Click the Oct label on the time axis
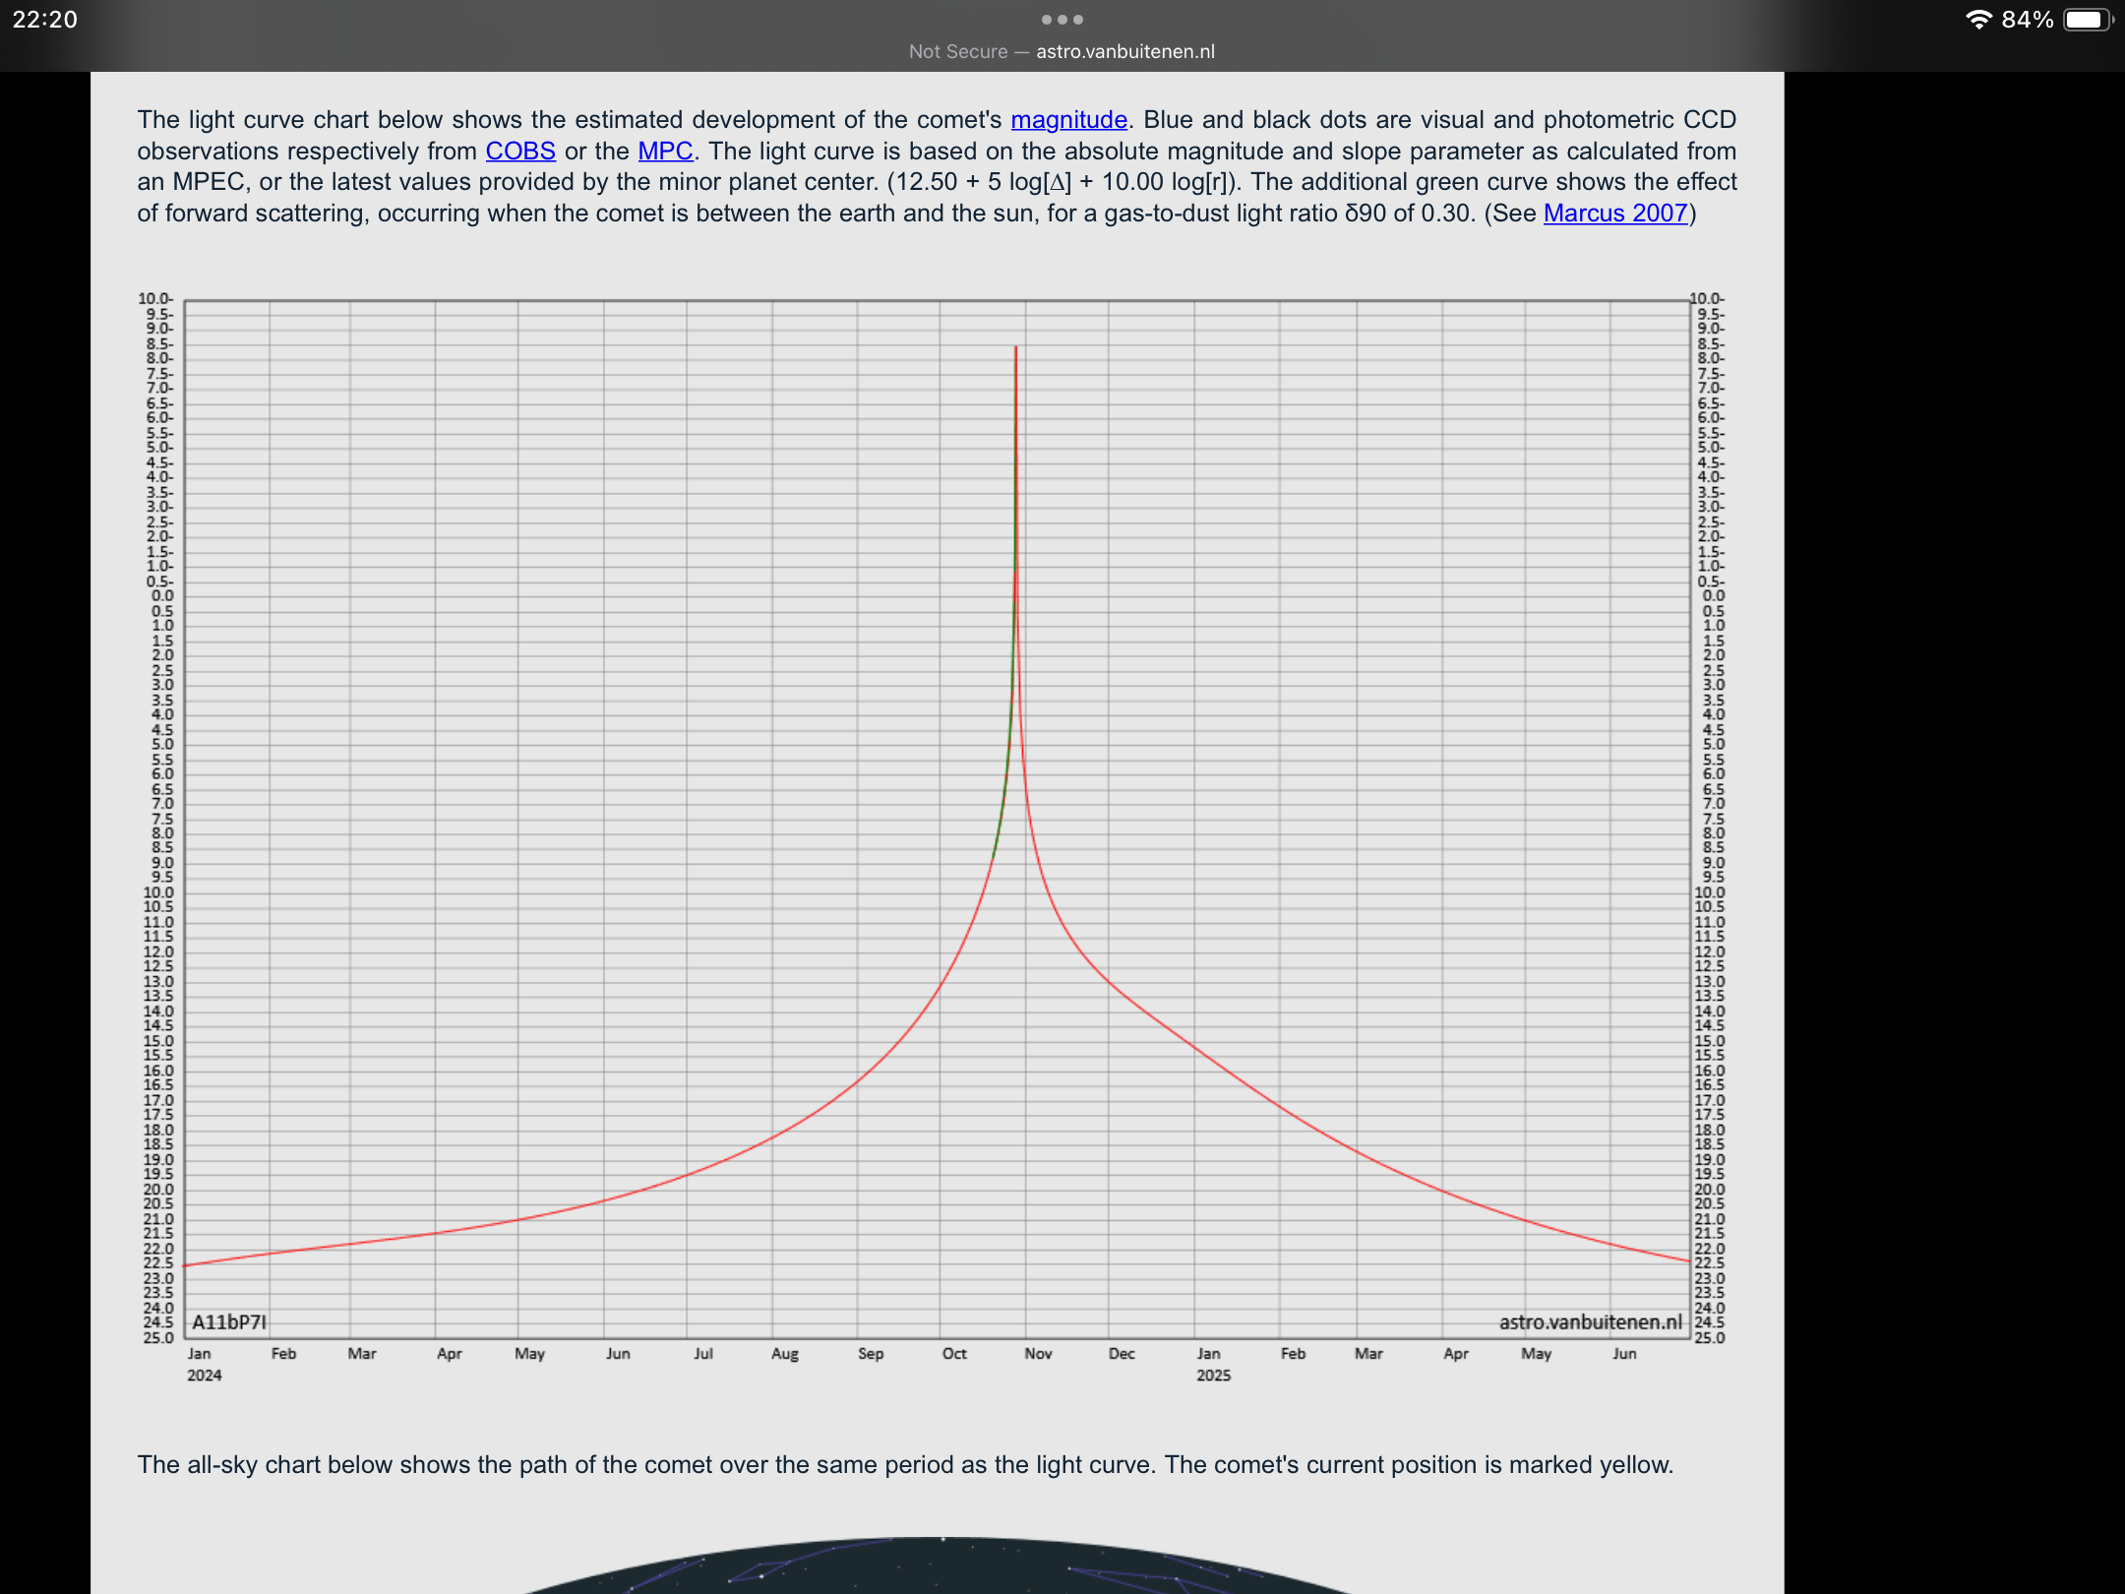 click(953, 1354)
